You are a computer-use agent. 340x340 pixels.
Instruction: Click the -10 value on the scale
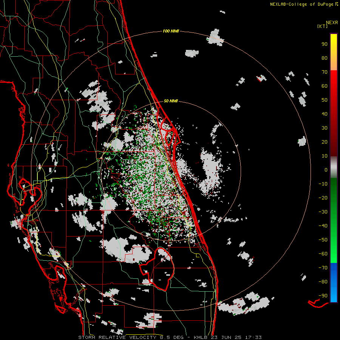(x=323, y=184)
